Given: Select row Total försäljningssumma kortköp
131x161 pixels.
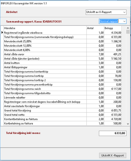Looking at the screenshot, I should point(62,76).
